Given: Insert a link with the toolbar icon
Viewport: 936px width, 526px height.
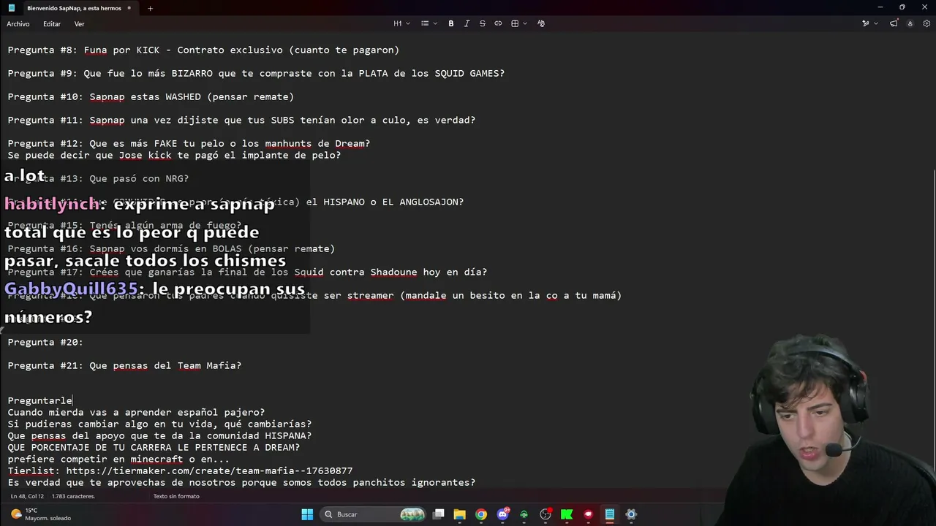Looking at the screenshot, I should pyautogui.click(x=498, y=23).
